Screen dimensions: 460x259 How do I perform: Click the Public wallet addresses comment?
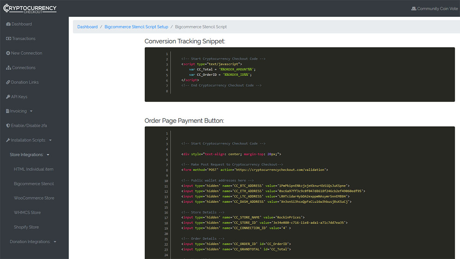218,181
